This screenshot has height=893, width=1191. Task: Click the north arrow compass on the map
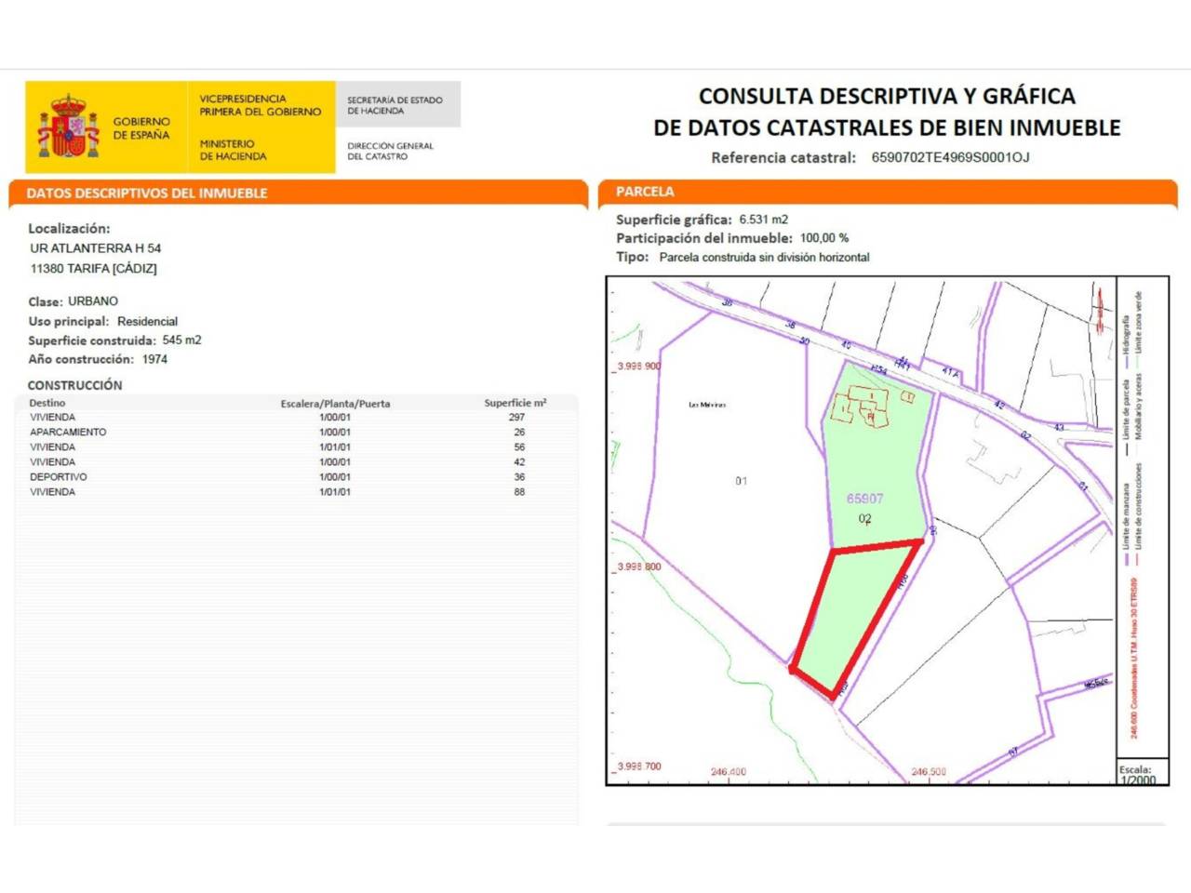[1101, 308]
